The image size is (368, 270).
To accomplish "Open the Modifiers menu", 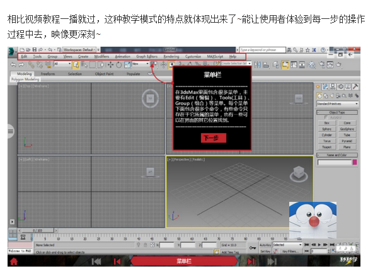I will point(101,56).
